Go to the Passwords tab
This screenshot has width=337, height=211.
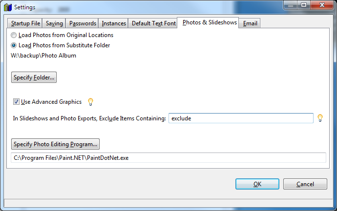(x=83, y=23)
